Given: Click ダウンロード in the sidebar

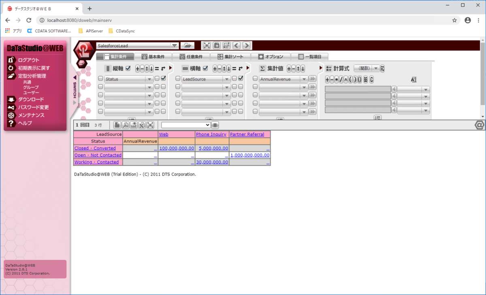Looking at the screenshot, I should pyautogui.click(x=31, y=99).
